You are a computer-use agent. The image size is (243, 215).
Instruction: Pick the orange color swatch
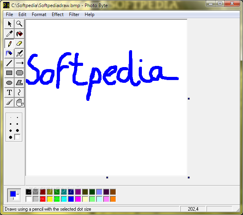113,199
